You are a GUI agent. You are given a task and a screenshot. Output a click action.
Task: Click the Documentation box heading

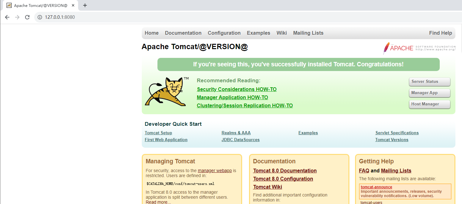pyautogui.click(x=274, y=161)
